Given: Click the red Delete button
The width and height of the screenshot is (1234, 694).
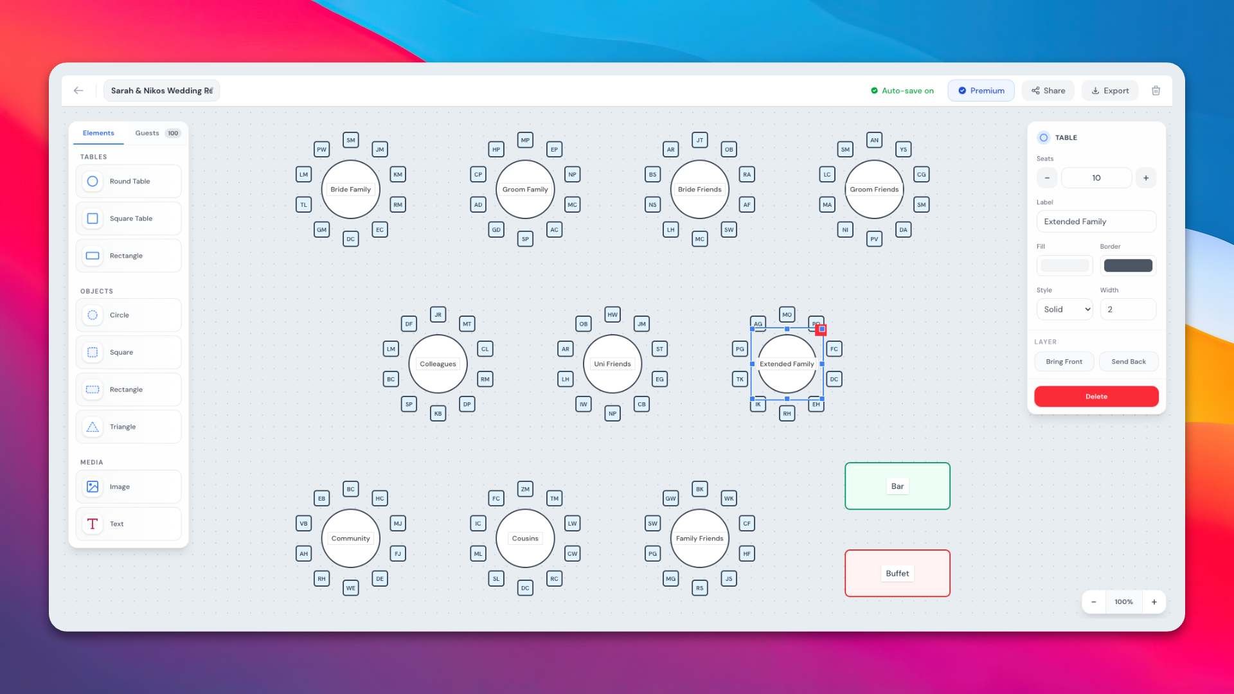Looking at the screenshot, I should [1096, 396].
